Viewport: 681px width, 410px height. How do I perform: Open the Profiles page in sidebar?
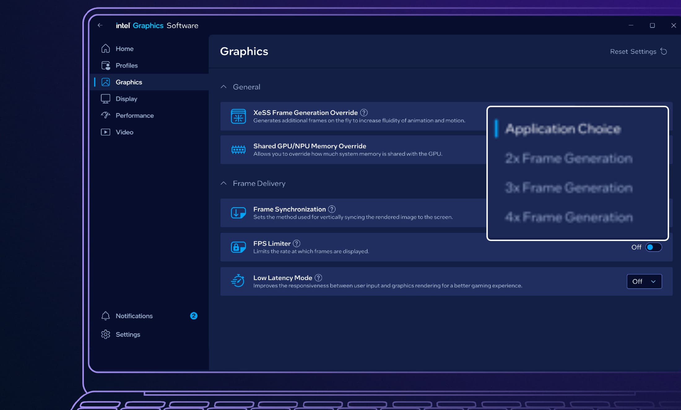point(127,65)
